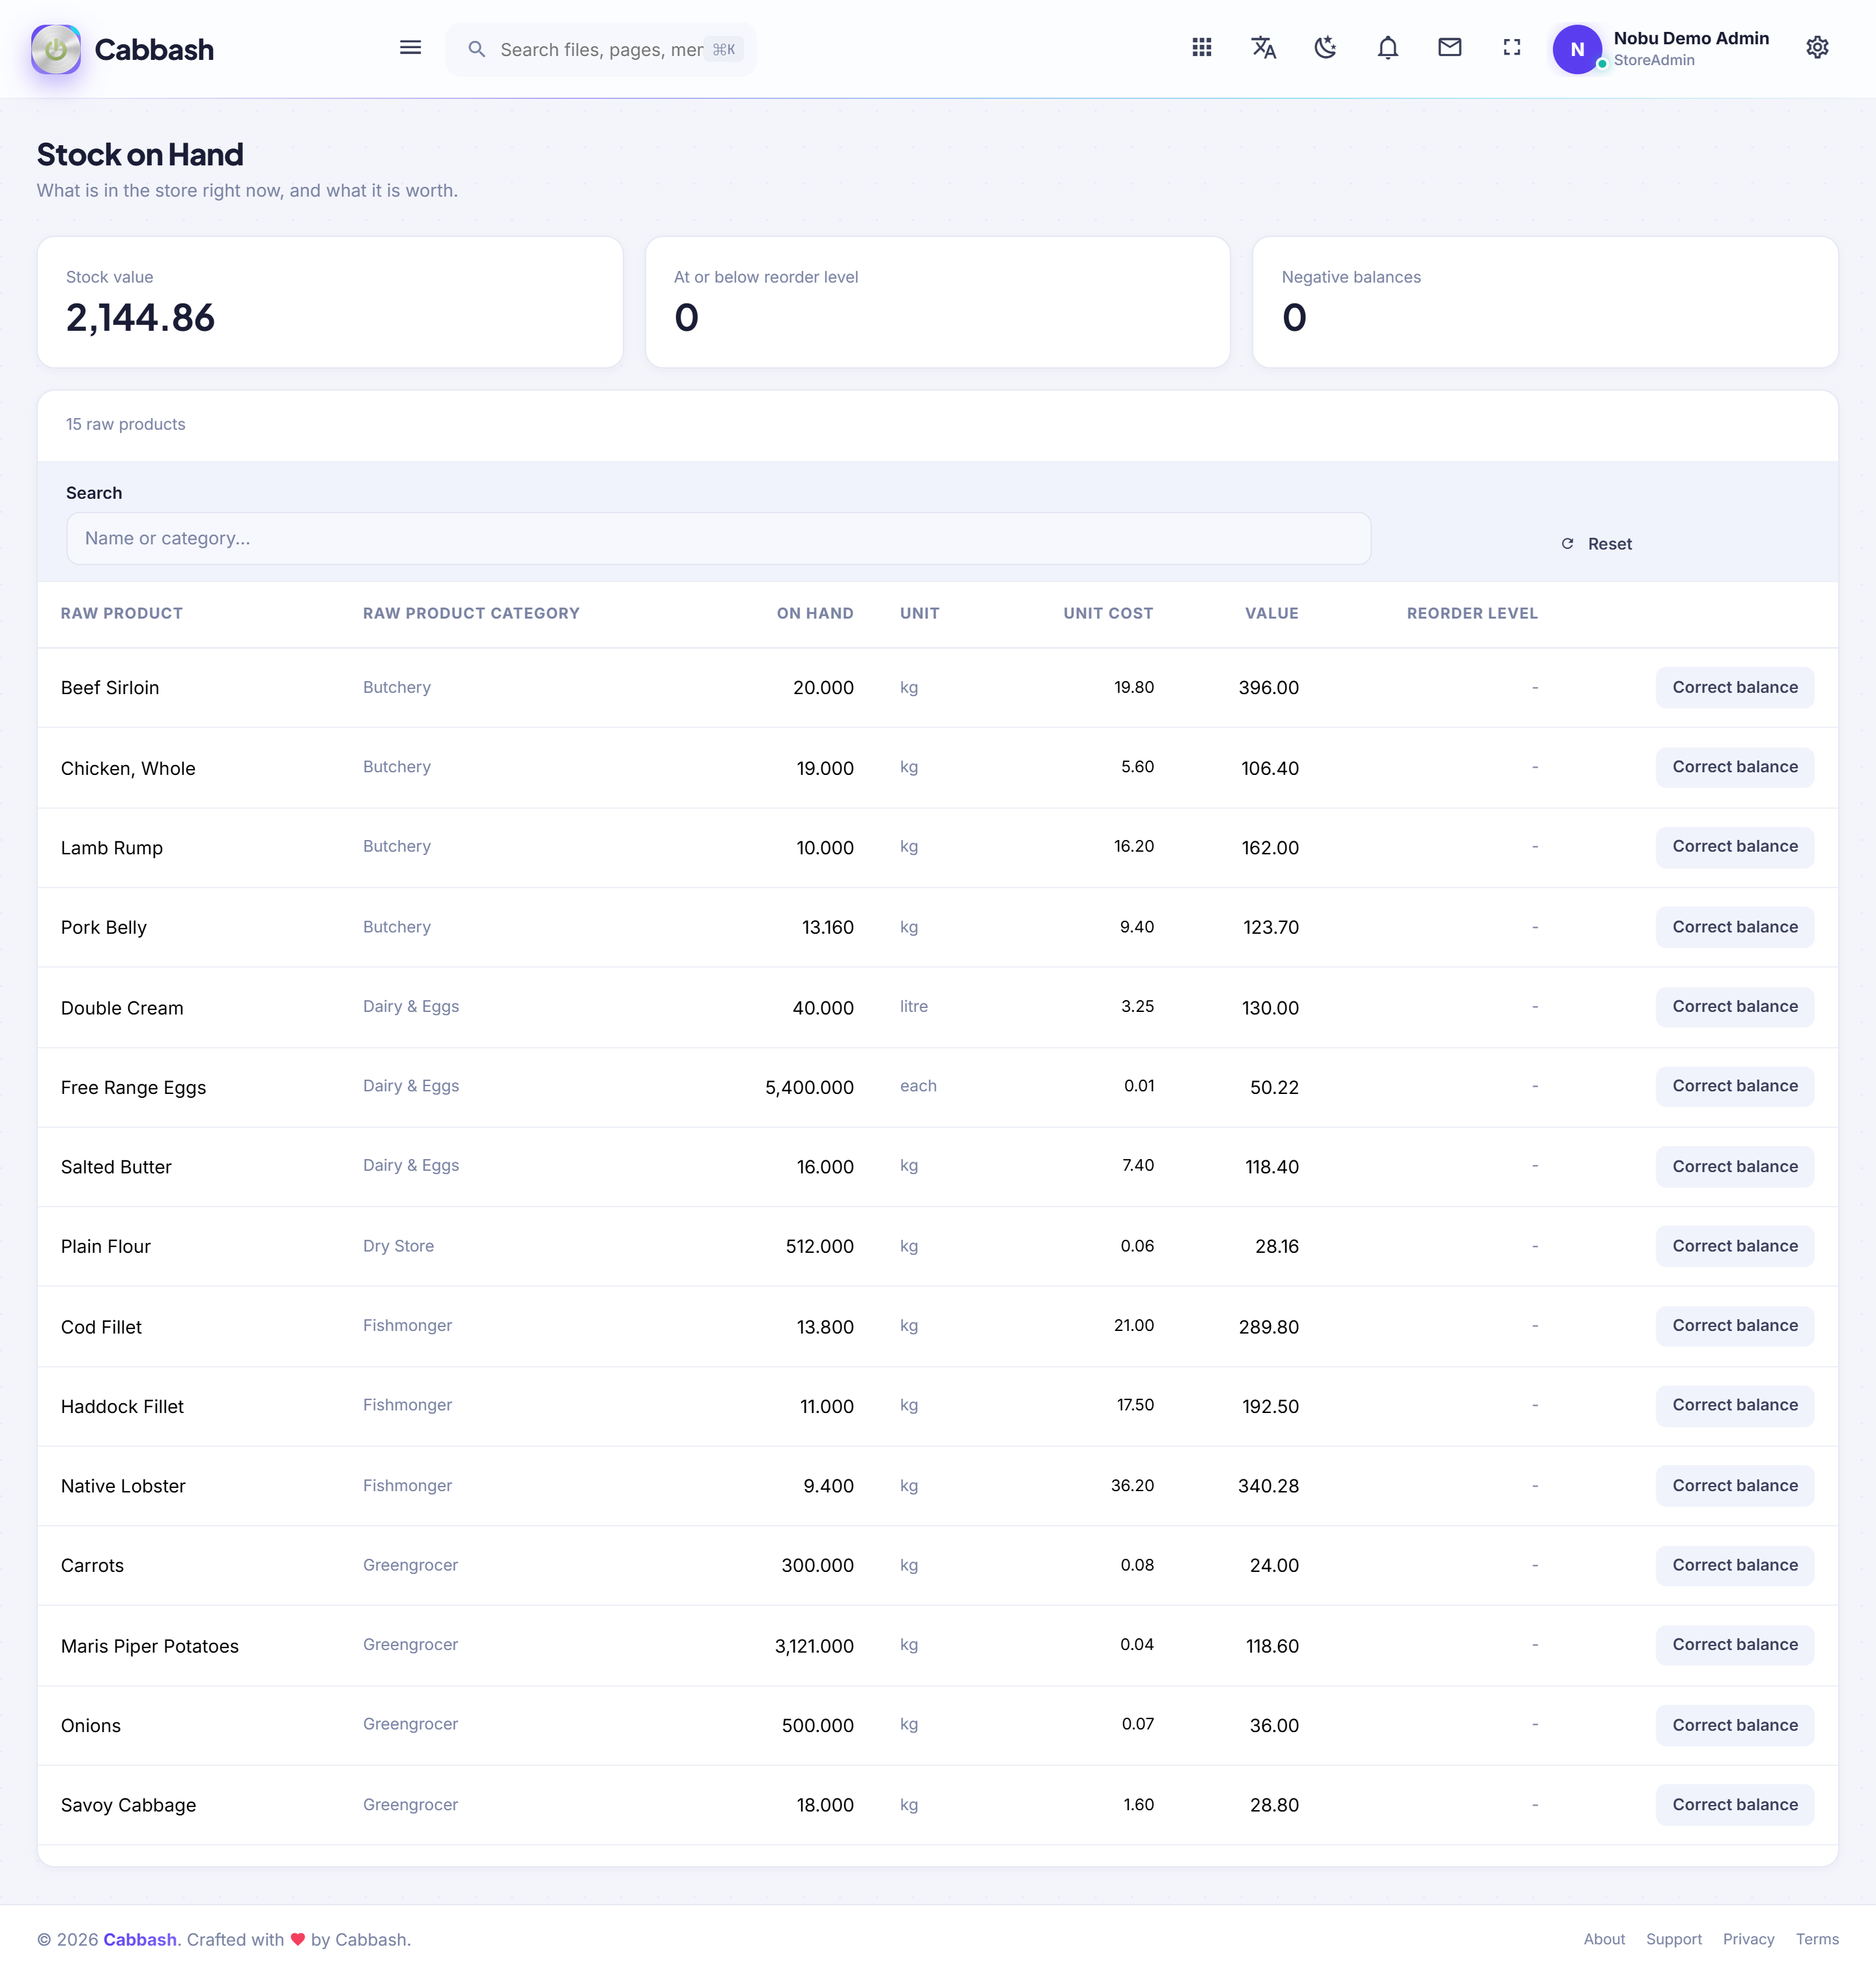The image size is (1876, 1973).
Task: Correct balance for Chicken, Whole
Action: coord(1734,768)
